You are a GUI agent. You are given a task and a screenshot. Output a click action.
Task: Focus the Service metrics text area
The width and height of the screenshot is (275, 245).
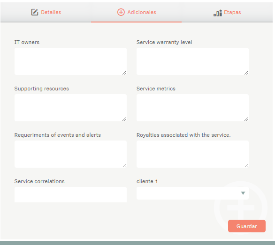click(x=192, y=108)
